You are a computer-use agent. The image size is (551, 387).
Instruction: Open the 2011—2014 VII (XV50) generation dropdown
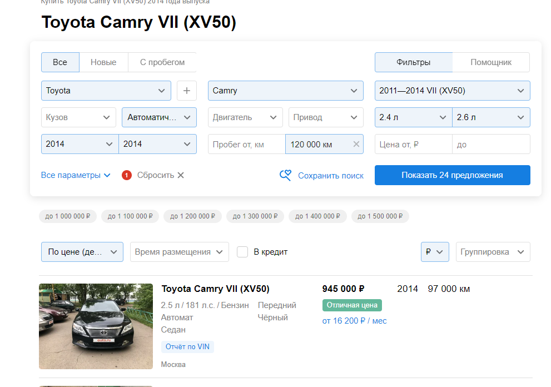(452, 91)
